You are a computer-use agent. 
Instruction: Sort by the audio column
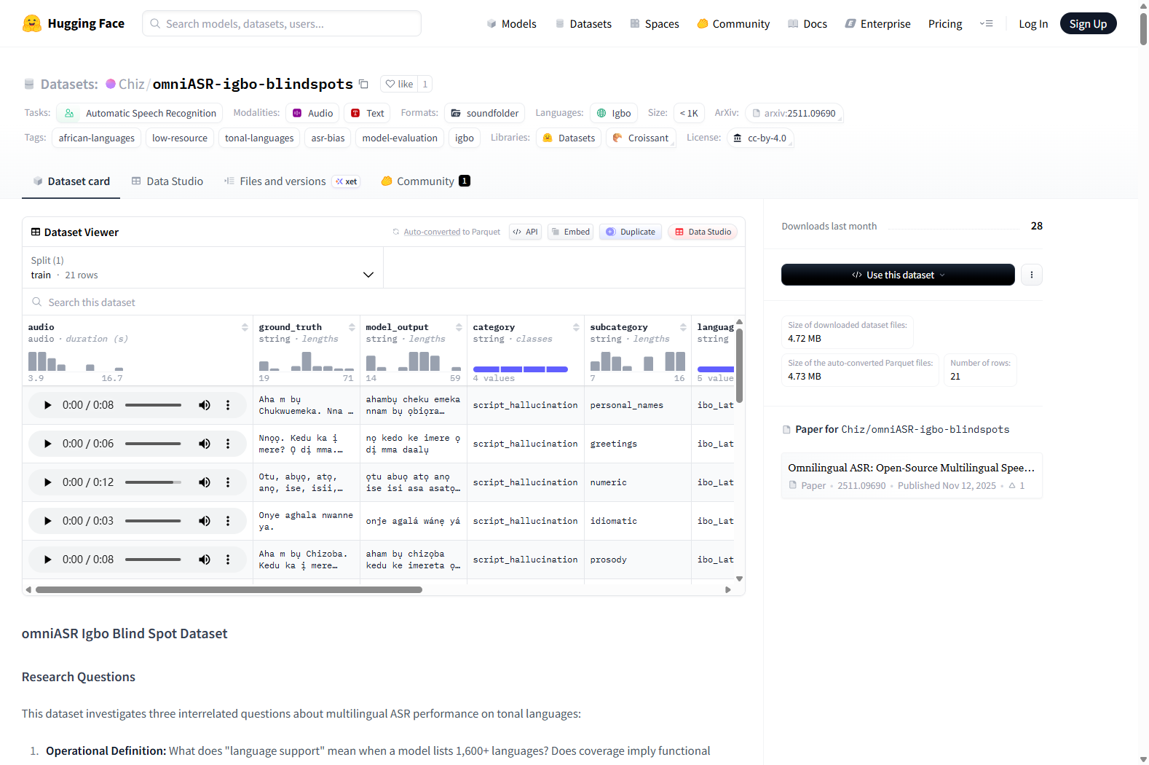click(x=245, y=327)
